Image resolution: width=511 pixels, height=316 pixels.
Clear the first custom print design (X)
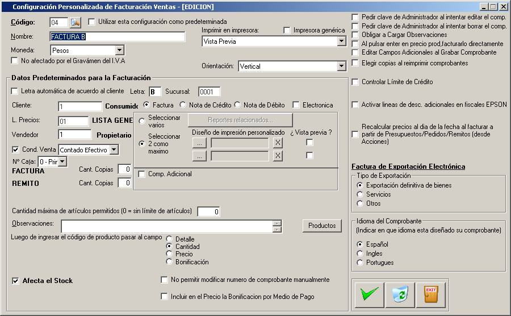278,143
